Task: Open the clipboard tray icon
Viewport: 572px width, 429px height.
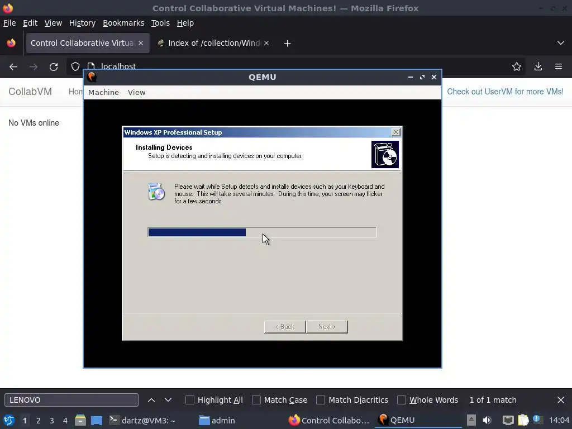Action: [x=523, y=420]
